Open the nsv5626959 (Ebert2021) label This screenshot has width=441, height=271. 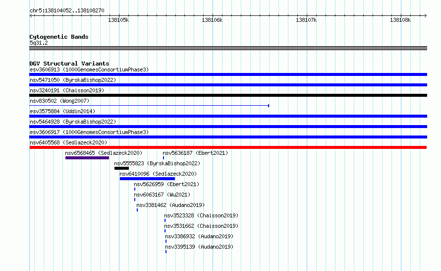pos(166,184)
